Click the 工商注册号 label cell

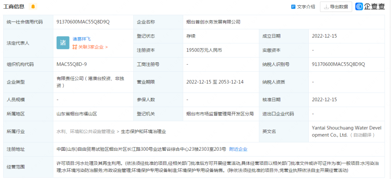click(x=158, y=64)
